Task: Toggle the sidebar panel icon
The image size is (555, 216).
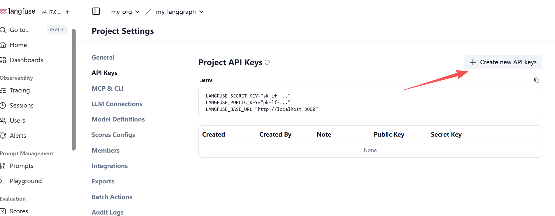Action: (x=96, y=11)
